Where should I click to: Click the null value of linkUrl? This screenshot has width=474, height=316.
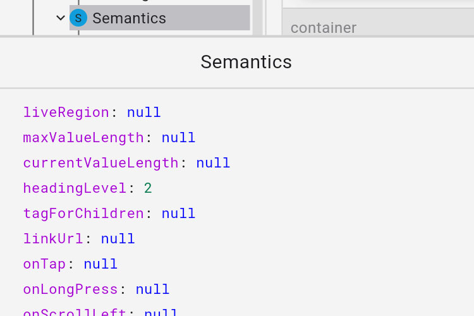[x=118, y=239]
